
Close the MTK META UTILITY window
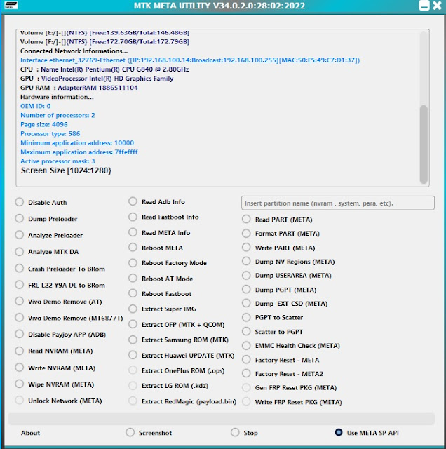(x=437, y=6)
